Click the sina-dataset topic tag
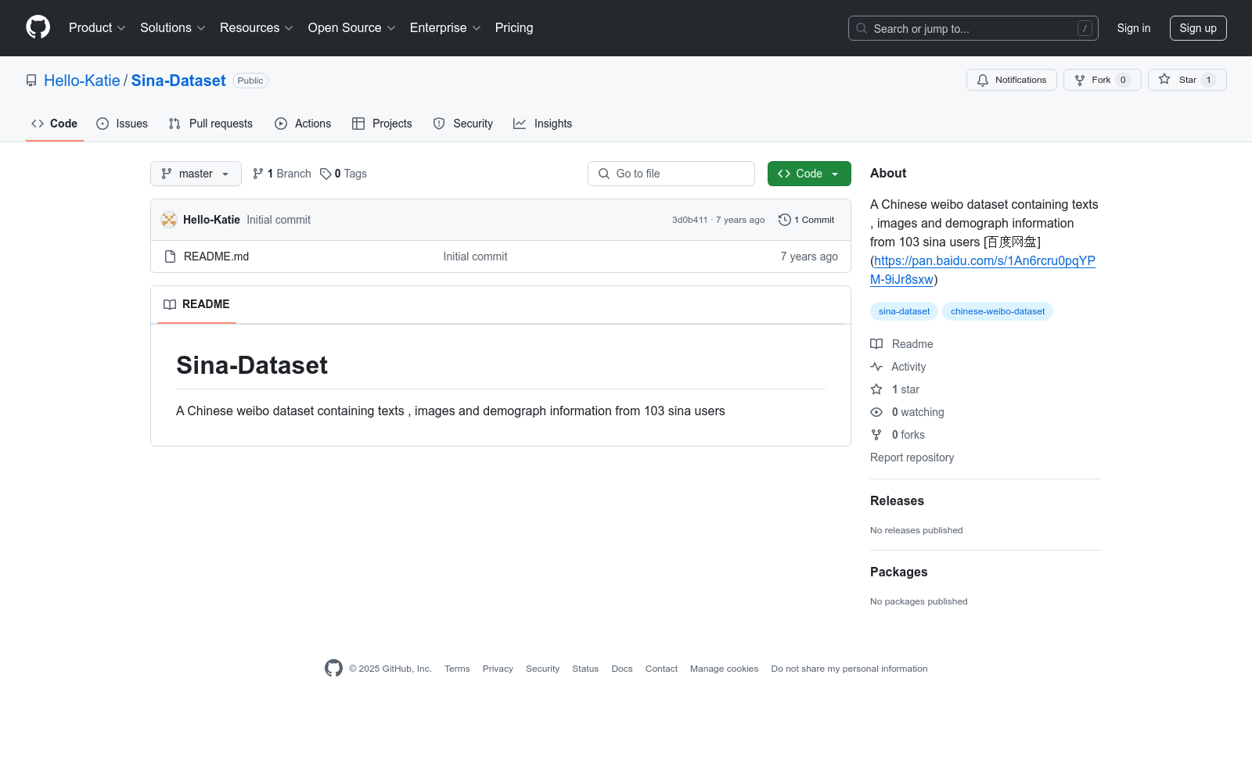The width and height of the screenshot is (1252, 782). tap(904, 311)
